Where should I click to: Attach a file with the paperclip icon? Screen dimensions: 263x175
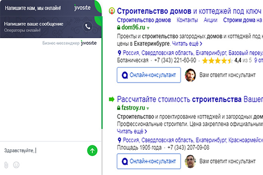[6, 165]
